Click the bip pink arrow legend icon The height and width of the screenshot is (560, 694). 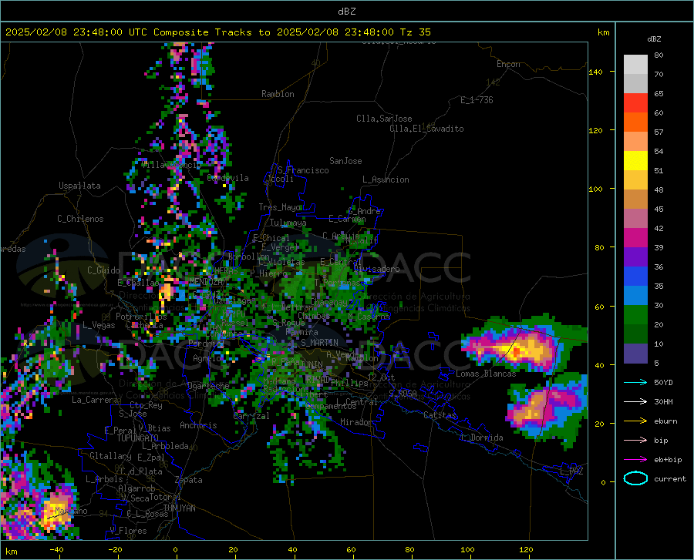pyautogui.click(x=635, y=441)
